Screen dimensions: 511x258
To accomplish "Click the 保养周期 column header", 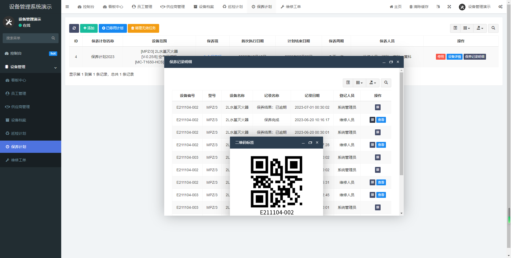I will tap(336, 41).
